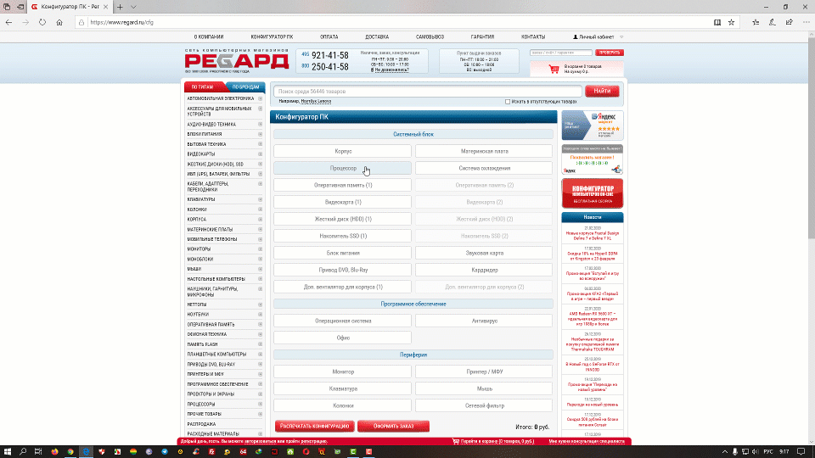Enable search in out-of-stock goods checkbox
This screenshot has width=815, height=458.
pyautogui.click(x=508, y=102)
